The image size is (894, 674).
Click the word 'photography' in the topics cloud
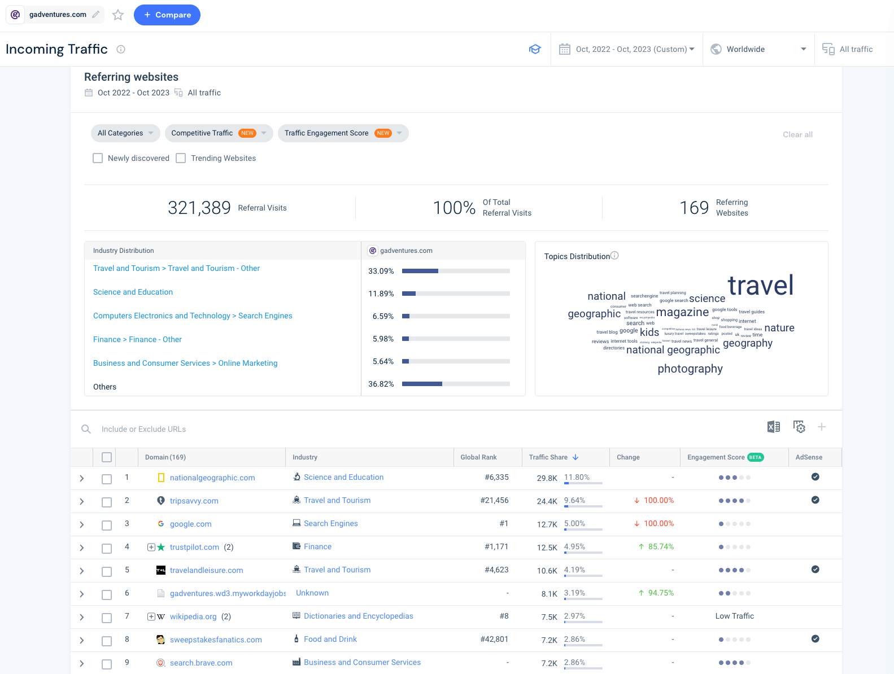tap(690, 369)
